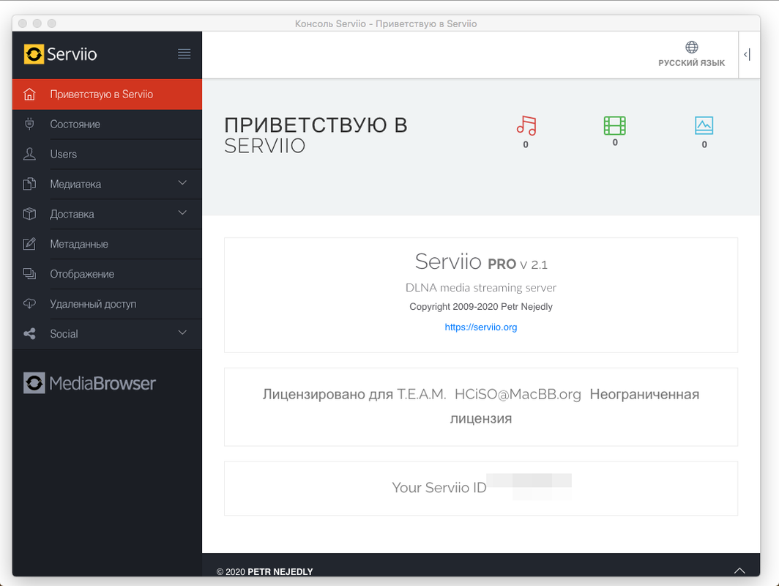Click the Serviio logo in sidebar header
The image size is (779, 586).
tap(60, 54)
